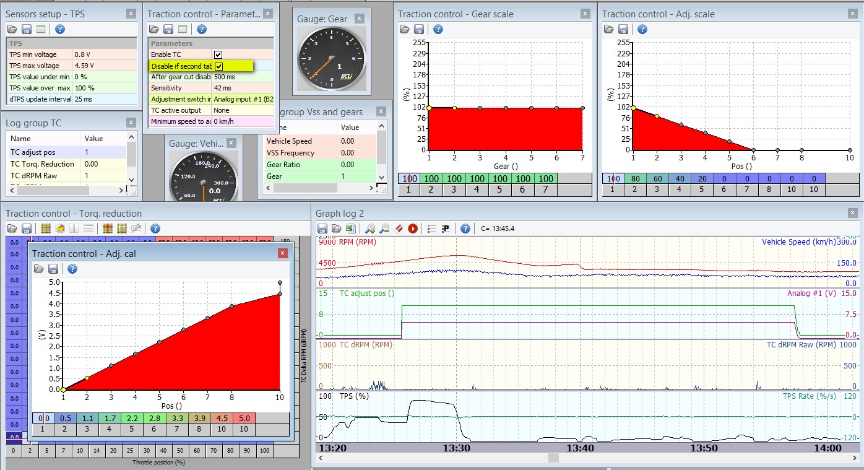The image size is (864, 470).
Task: Uncheck the Disable if second table checkbox
Action: coord(218,66)
